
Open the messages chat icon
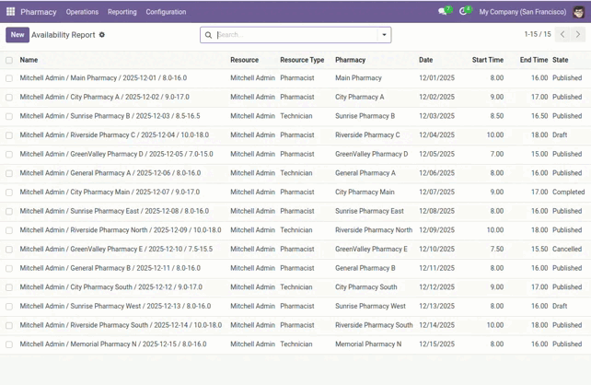pos(445,11)
